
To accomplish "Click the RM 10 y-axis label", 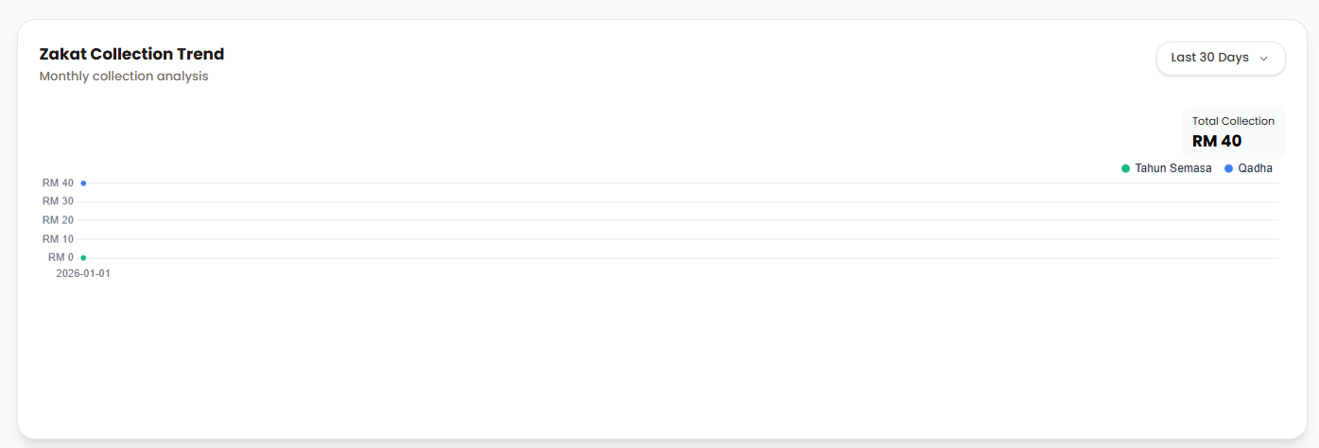I will 58,239.
